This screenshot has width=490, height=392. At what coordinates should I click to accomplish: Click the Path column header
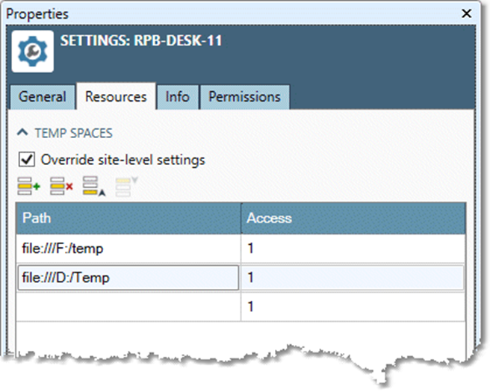point(128,218)
